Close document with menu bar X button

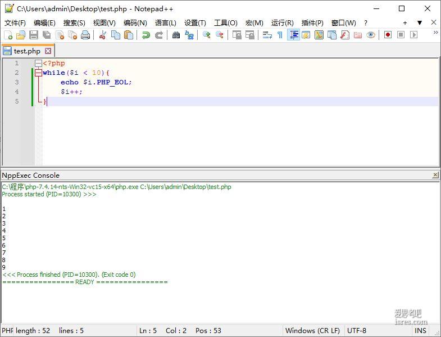click(434, 23)
